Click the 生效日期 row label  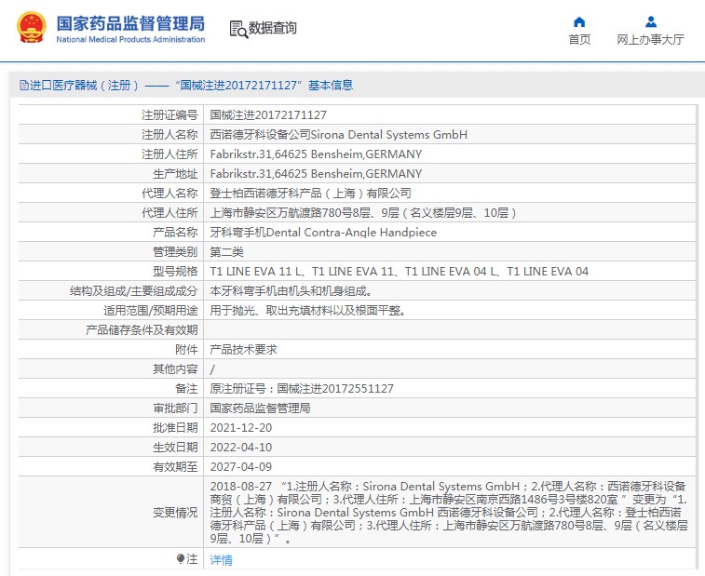175,448
